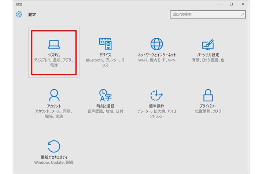Click the Windows Update、回復 description text

pyautogui.click(x=53, y=162)
